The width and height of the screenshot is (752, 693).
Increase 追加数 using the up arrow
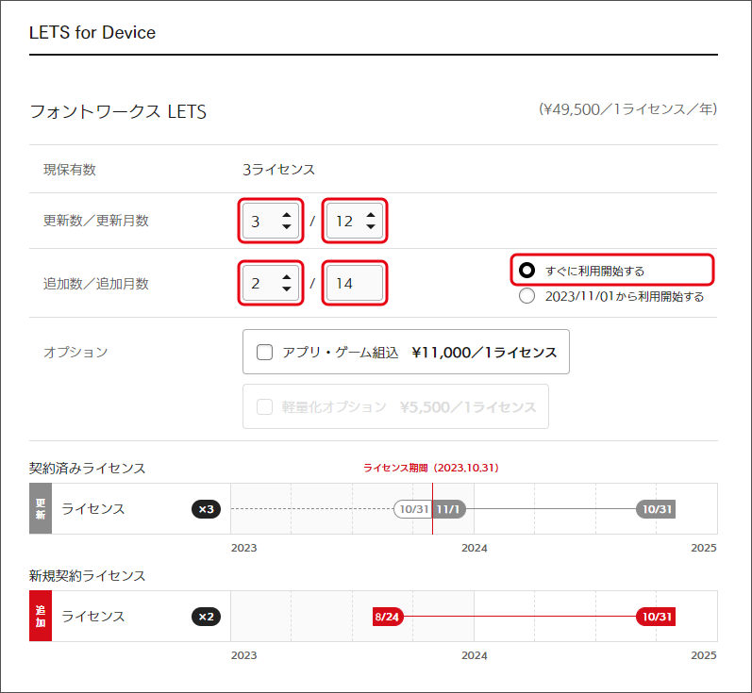(x=286, y=277)
